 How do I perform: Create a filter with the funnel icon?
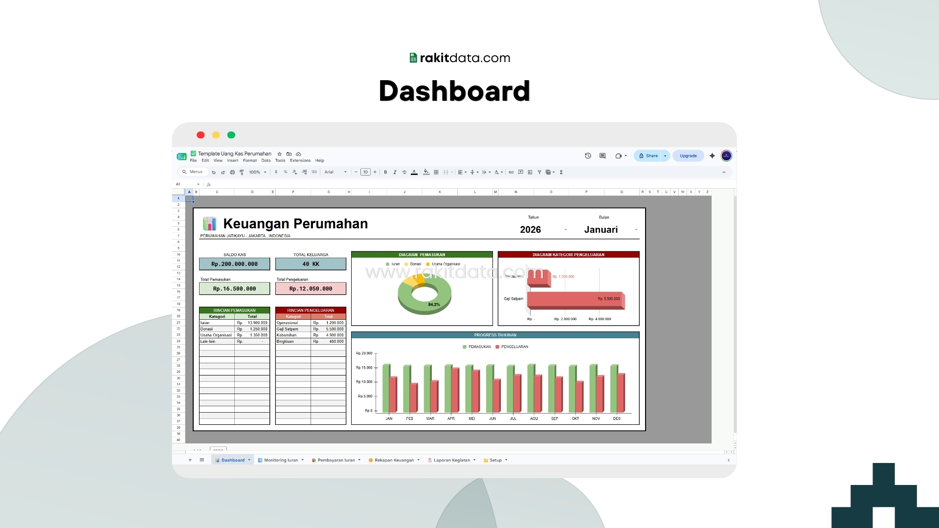click(539, 172)
